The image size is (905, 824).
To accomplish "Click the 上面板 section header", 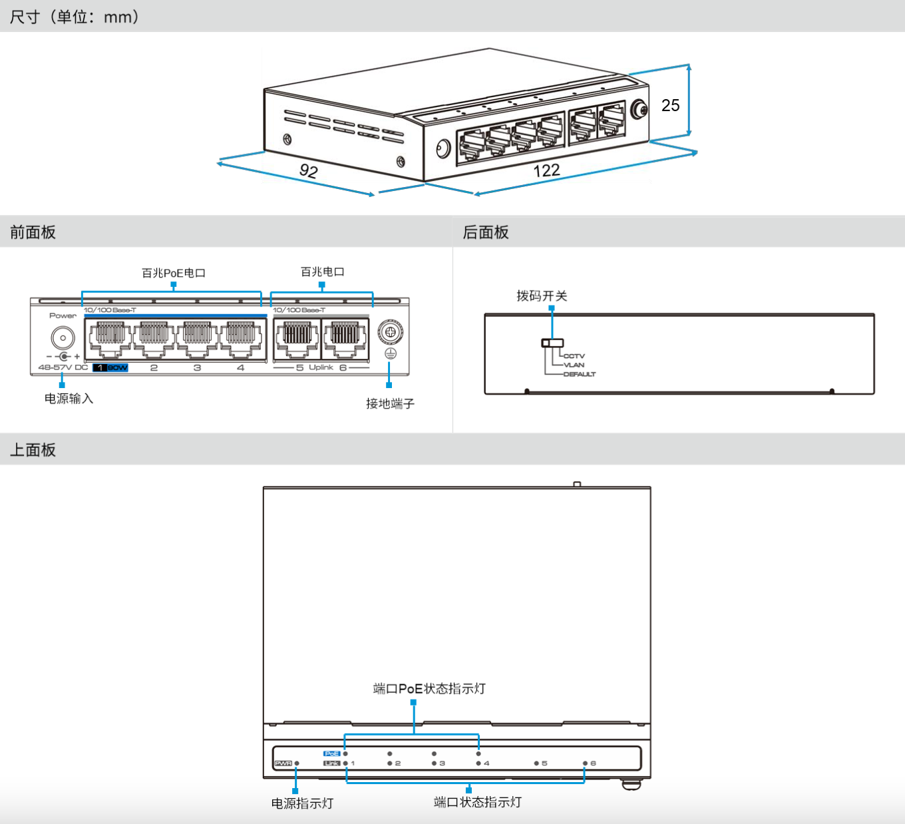I will click(33, 450).
